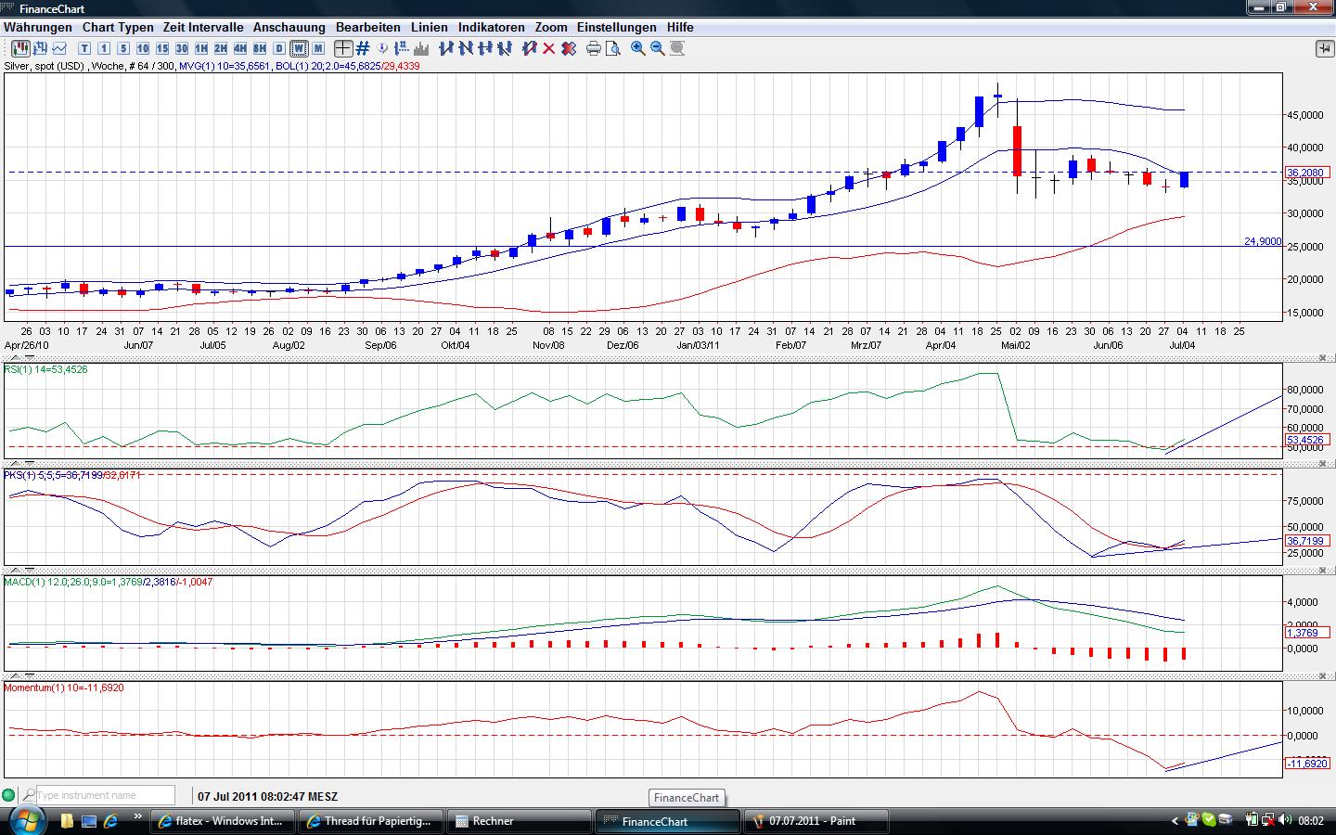Click the first blue line-drawing tool icon

pyautogui.click(x=446, y=48)
